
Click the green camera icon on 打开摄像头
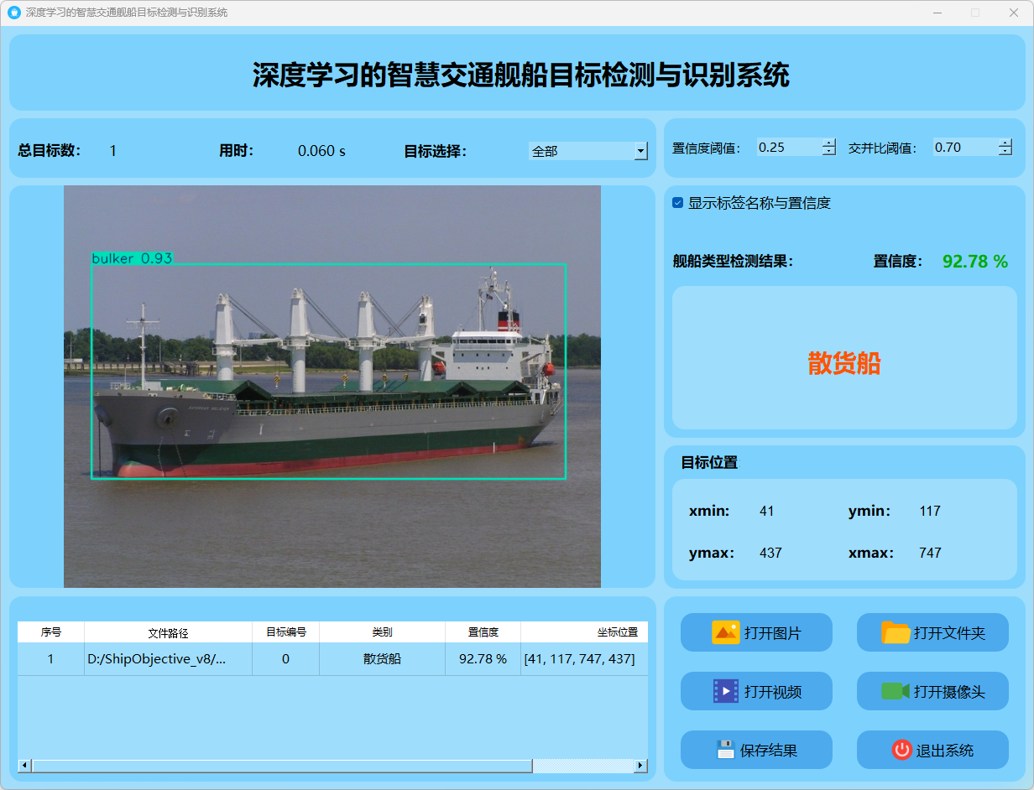(x=895, y=691)
